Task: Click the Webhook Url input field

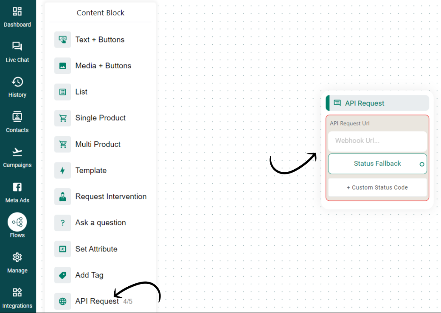Action: point(377,141)
